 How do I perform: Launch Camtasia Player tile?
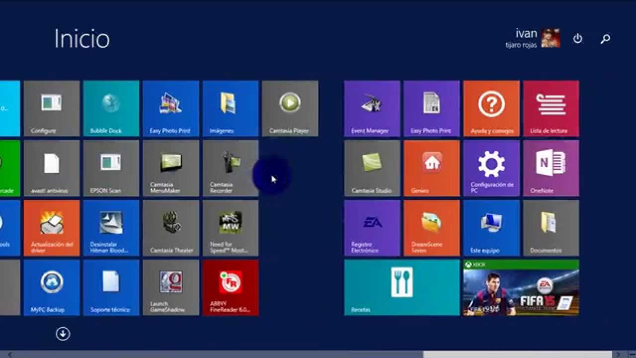pos(290,108)
